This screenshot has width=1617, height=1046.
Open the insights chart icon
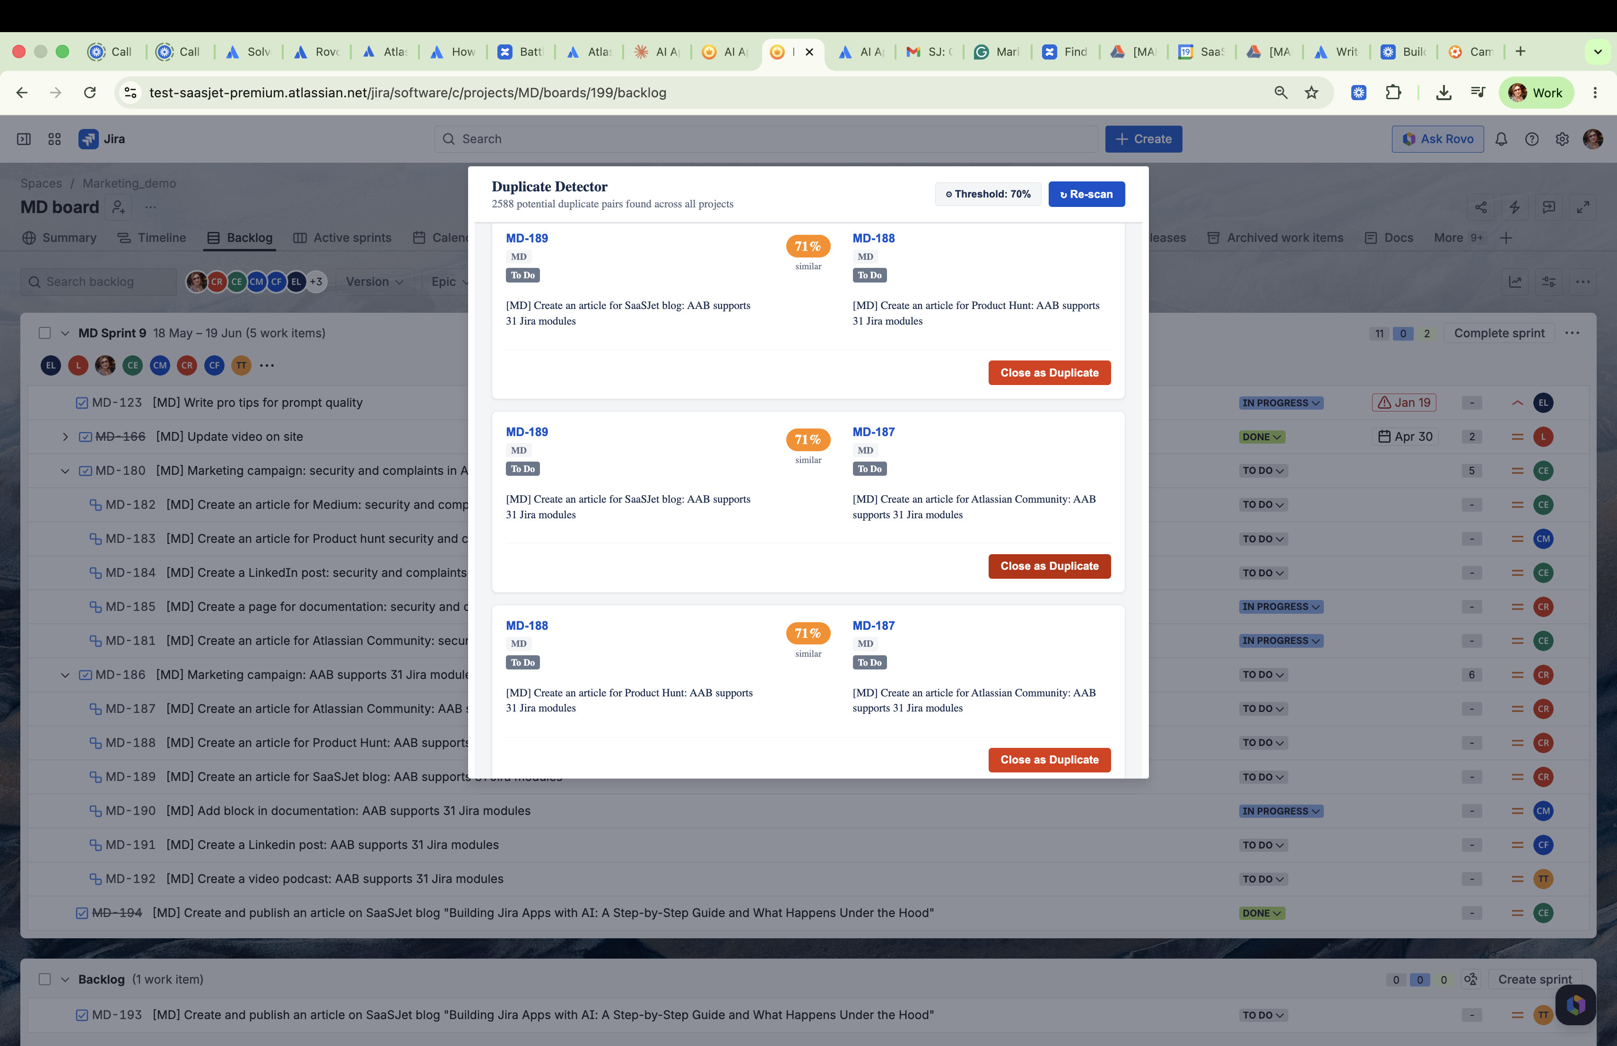point(1515,282)
